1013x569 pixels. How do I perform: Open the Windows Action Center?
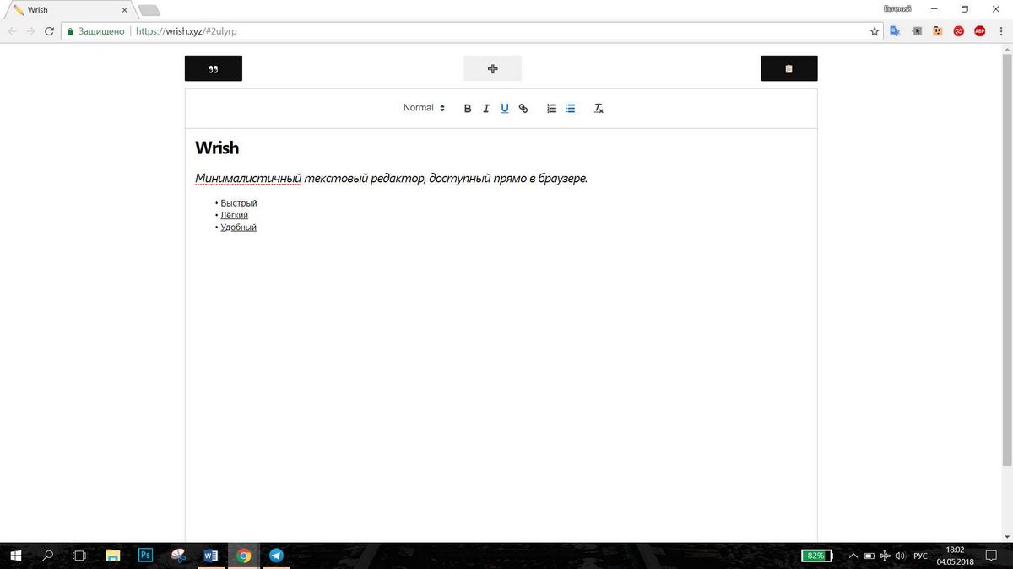tap(992, 556)
